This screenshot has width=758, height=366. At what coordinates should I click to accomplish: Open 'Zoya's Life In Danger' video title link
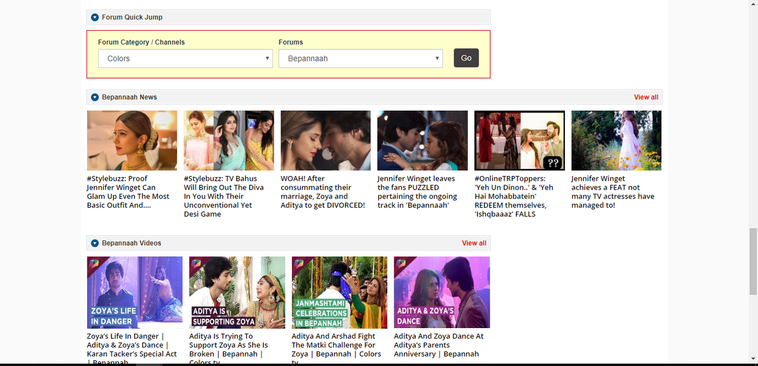(131, 349)
